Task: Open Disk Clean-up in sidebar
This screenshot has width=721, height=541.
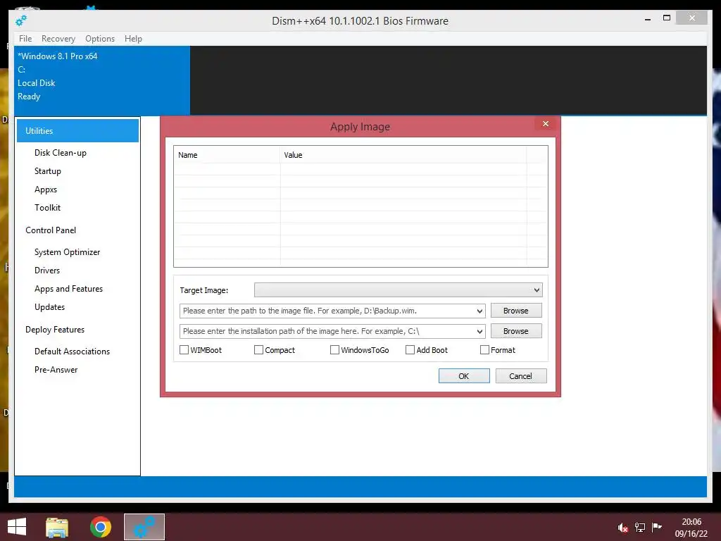Action: click(x=61, y=153)
